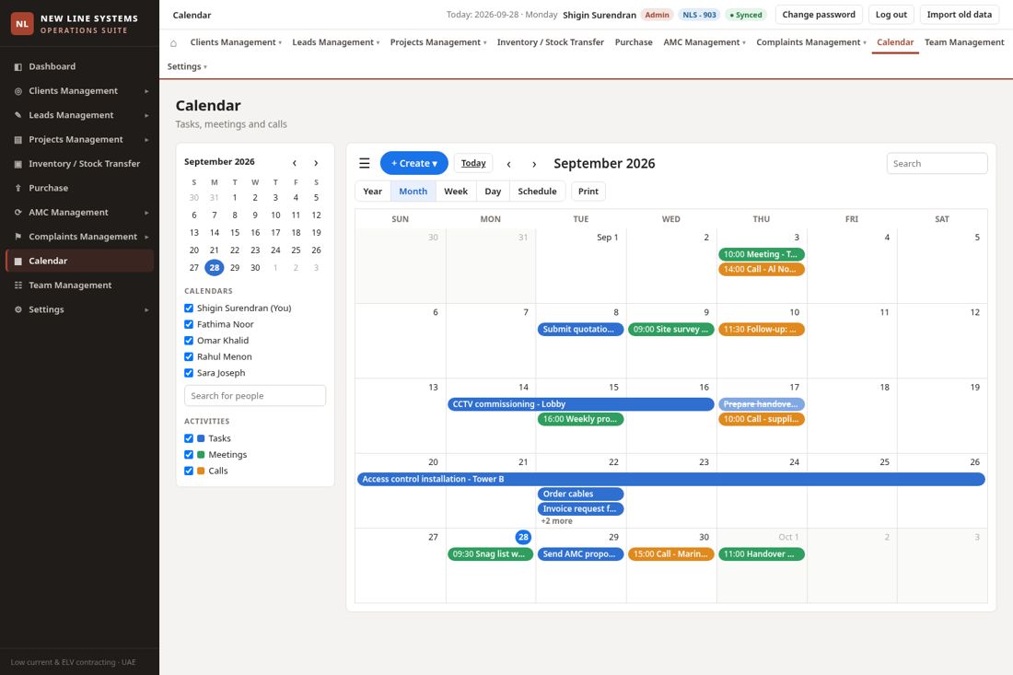Click the blue Tasks color swatch
The height and width of the screenshot is (675, 1013).
coord(201,438)
